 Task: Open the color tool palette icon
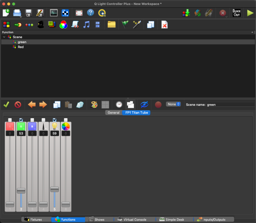(x=94, y=105)
